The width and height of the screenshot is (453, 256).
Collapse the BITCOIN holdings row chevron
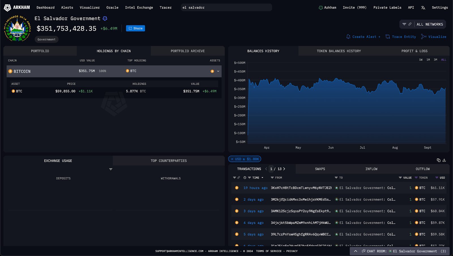pos(217,71)
